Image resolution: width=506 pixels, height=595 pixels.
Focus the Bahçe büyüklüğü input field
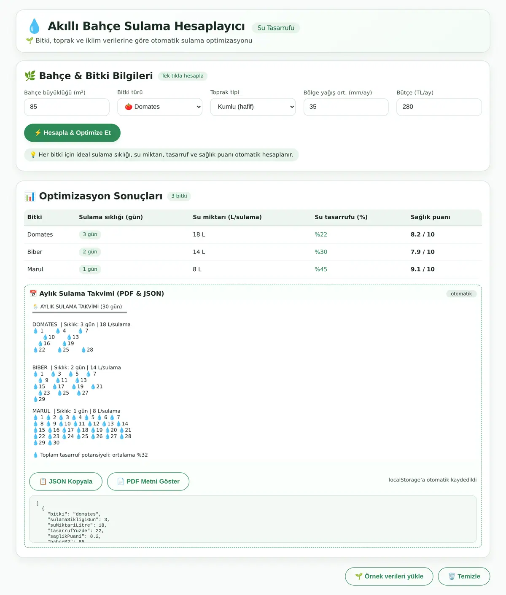67,107
